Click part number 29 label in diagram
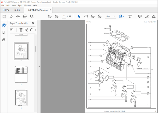This screenshot has width=158, height=113. 105,28
